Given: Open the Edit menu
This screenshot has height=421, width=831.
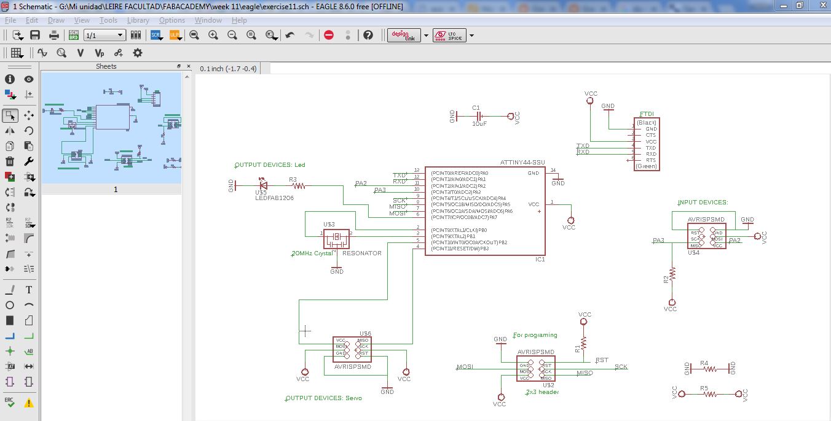Looking at the screenshot, I should point(31,20).
